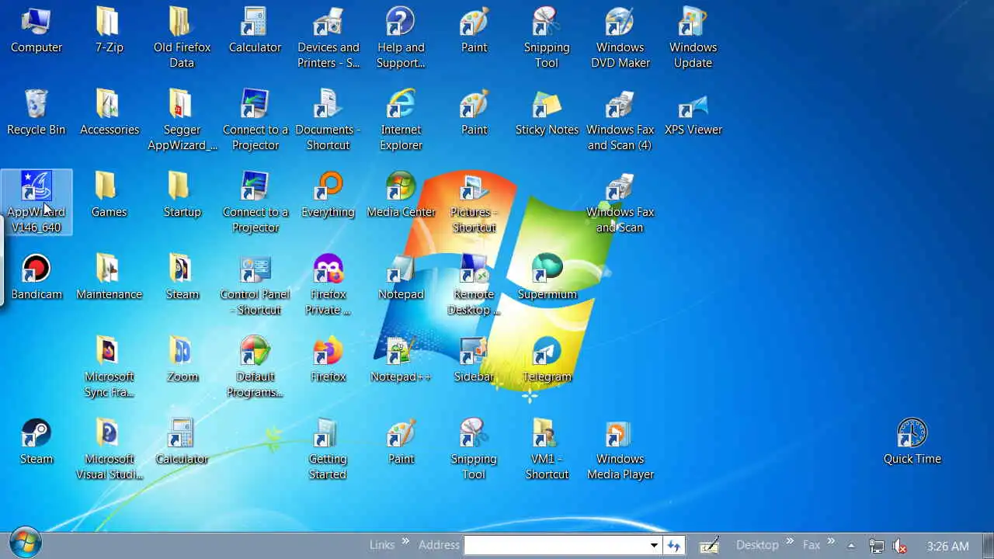Click the Fax toolbar label
The image size is (994, 559).
point(812,545)
